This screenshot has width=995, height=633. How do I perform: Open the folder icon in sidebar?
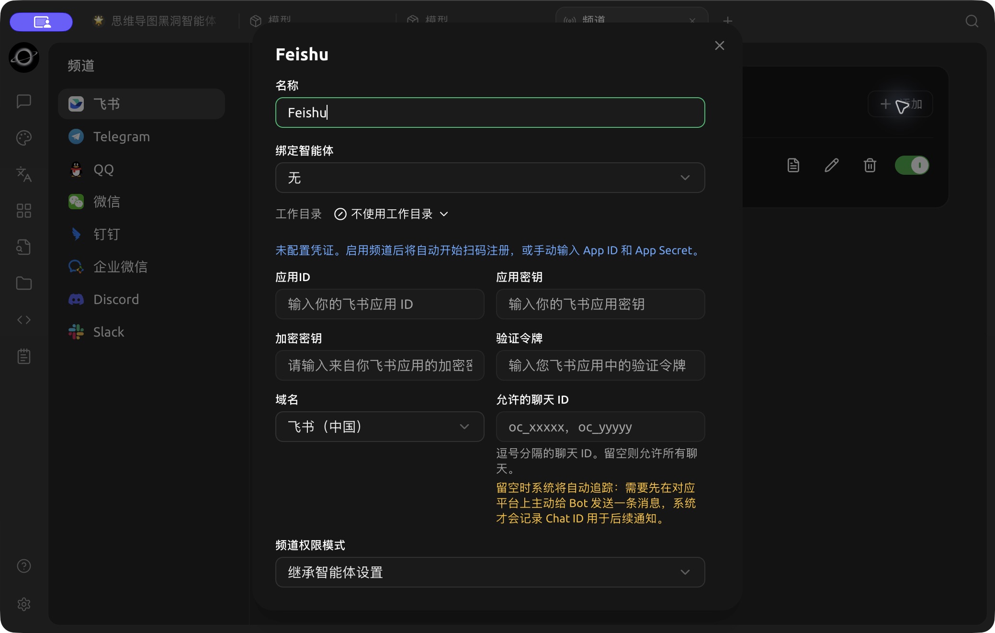pyautogui.click(x=24, y=283)
